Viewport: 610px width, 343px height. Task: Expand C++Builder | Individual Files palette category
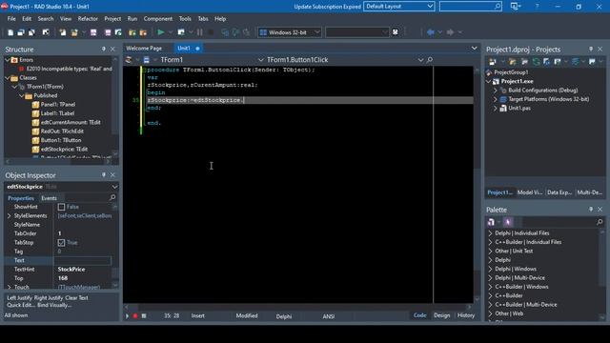pos(490,242)
